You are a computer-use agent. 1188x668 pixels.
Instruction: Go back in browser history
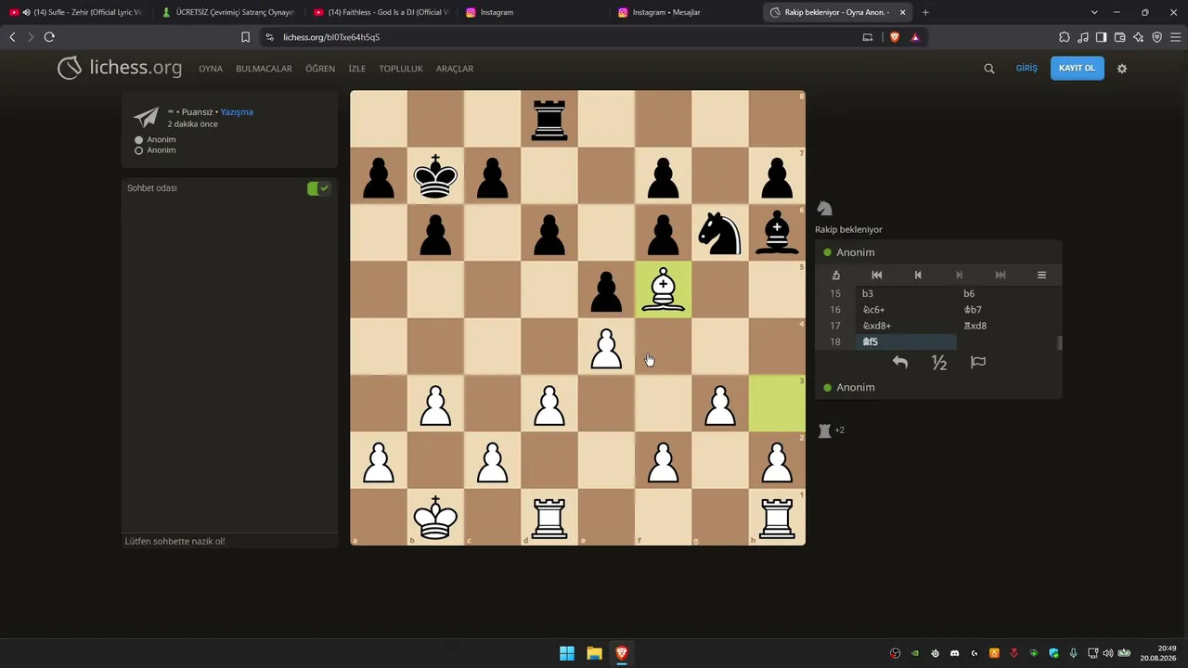[x=12, y=37]
